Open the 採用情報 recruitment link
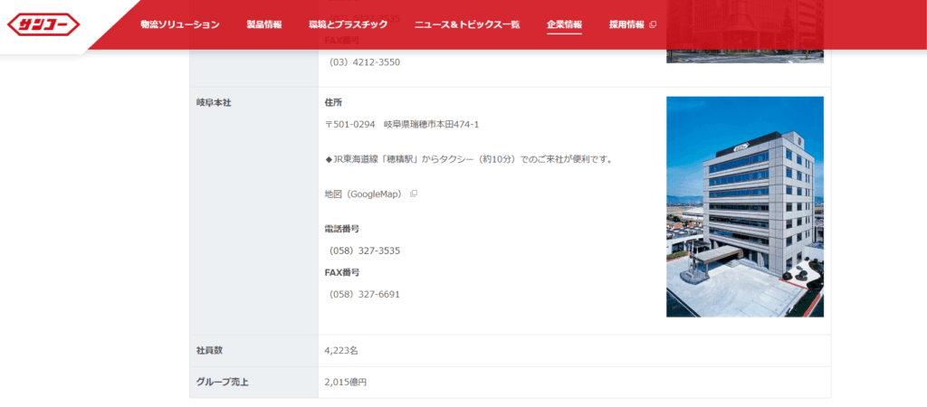 click(626, 24)
